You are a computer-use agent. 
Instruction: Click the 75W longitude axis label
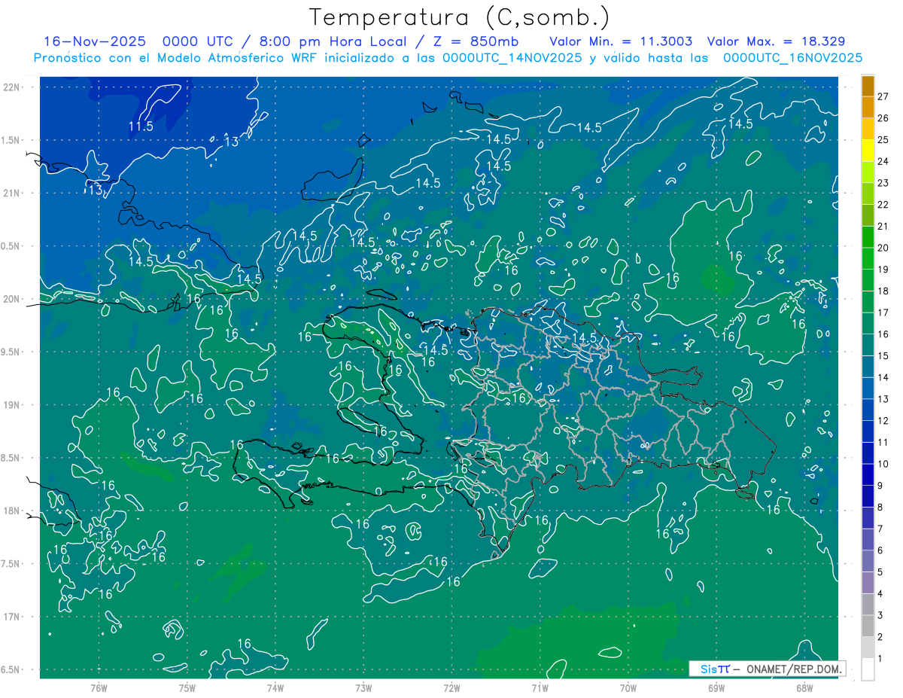coord(187,688)
